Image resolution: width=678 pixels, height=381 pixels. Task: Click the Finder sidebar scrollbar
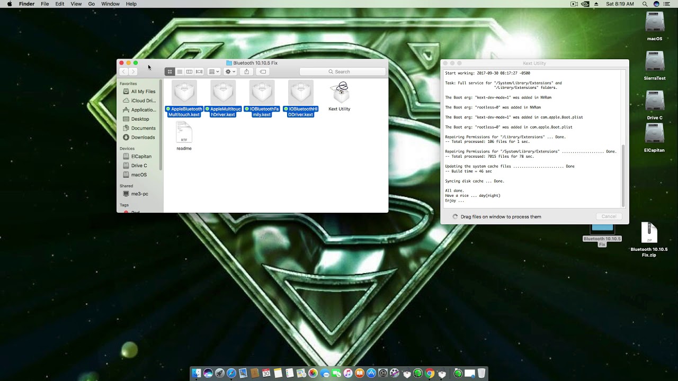pyautogui.click(x=161, y=124)
